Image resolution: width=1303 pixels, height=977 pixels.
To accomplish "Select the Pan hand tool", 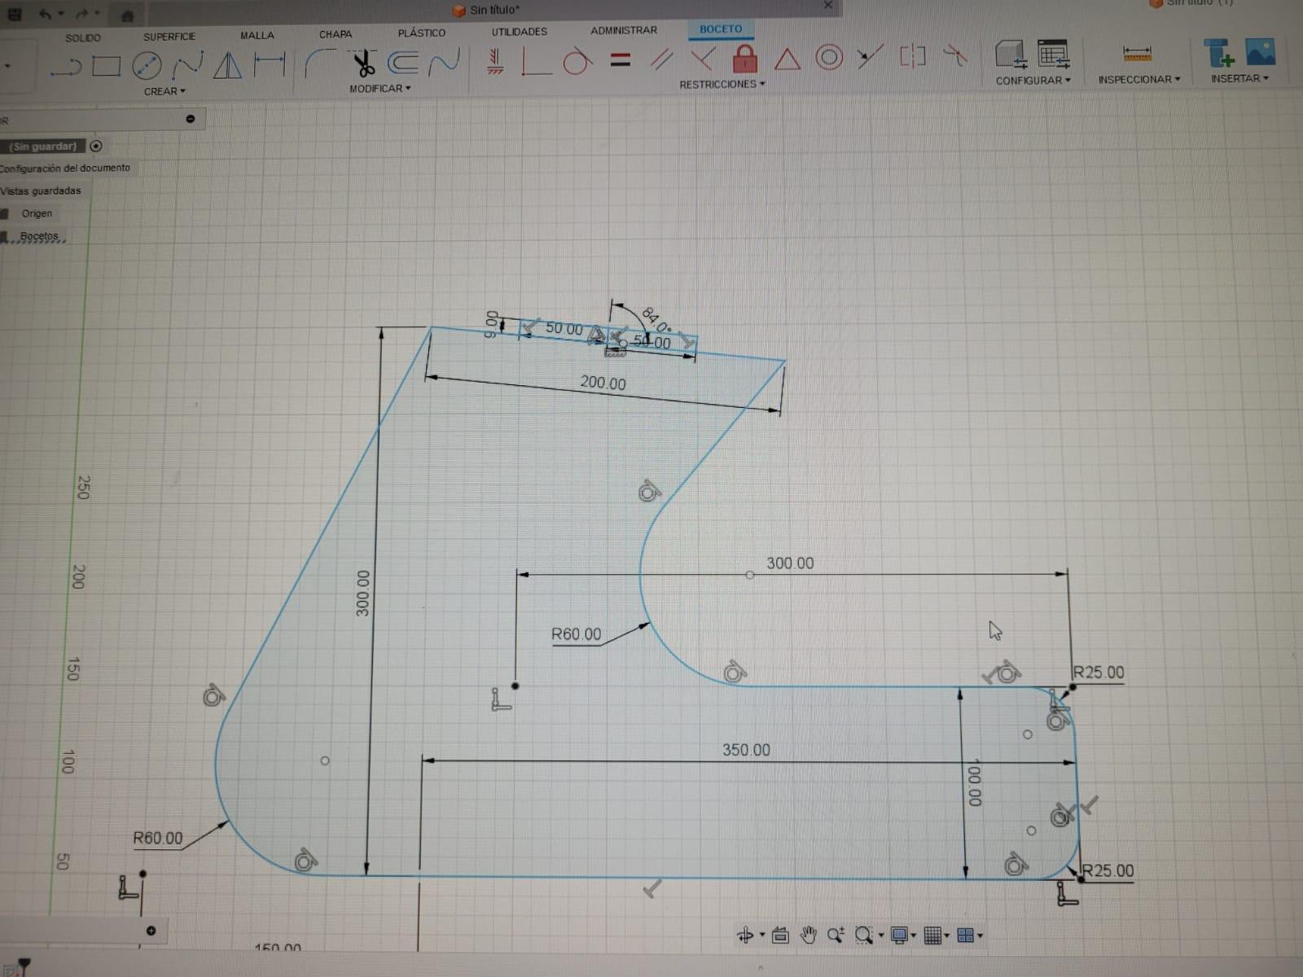I will coord(808,935).
